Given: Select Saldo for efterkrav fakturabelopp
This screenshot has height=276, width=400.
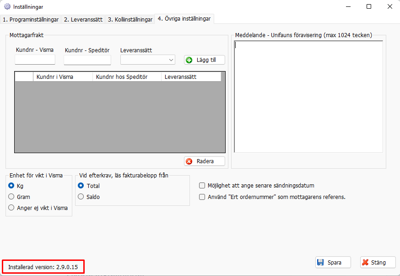Looking at the screenshot, I should pyautogui.click(x=81, y=197).
